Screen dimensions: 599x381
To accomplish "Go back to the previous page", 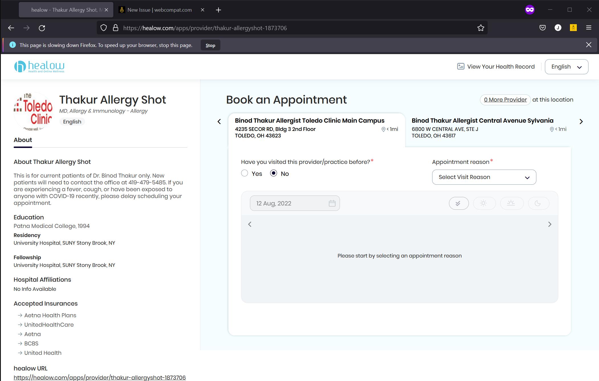I will [11, 28].
